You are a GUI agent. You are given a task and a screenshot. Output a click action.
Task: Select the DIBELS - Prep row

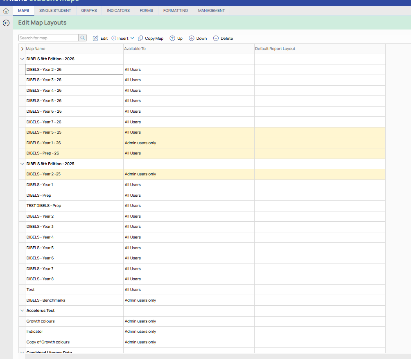[202, 195]
